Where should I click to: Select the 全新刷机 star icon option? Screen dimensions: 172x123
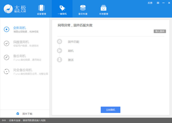7,29
